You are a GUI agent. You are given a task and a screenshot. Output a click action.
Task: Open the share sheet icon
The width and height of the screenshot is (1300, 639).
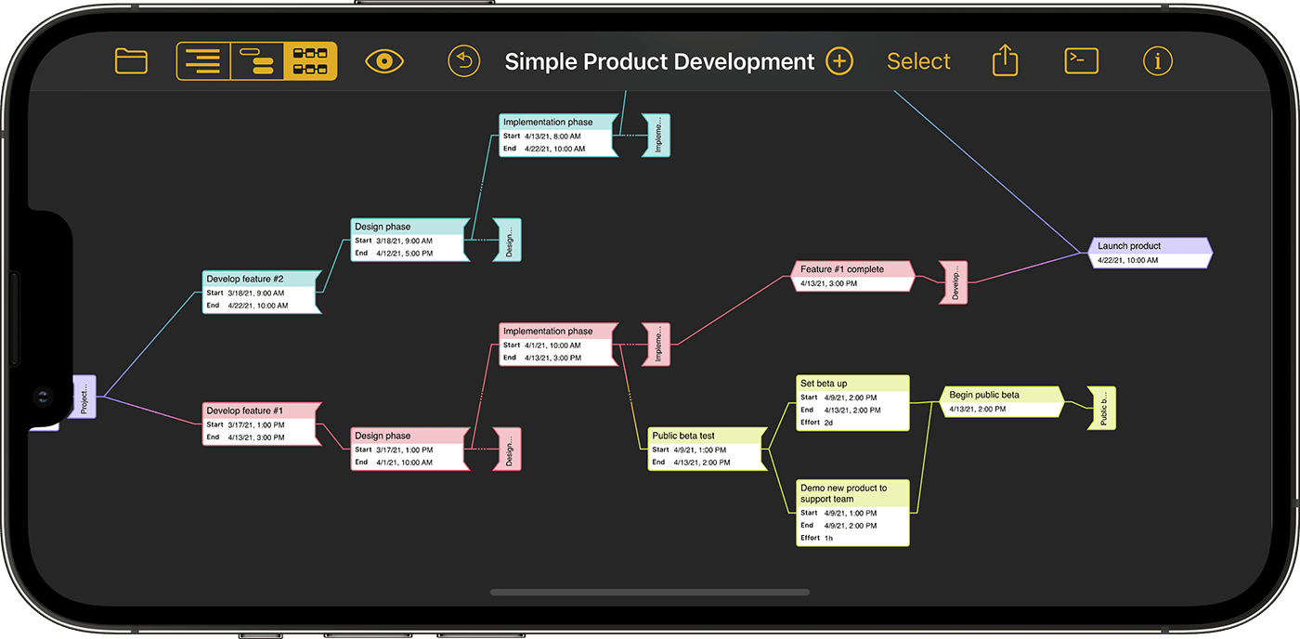pyautogui.click(x=1005, y=60)
